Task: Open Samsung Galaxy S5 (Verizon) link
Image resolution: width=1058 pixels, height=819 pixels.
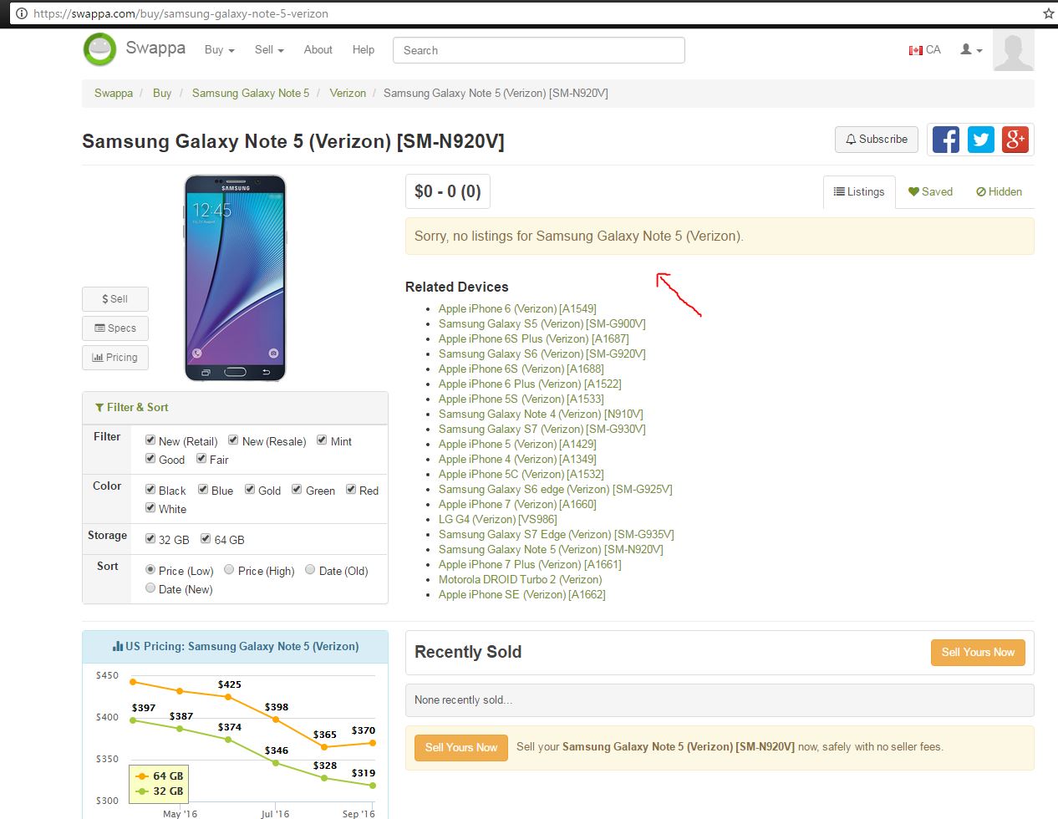Action: (x=542, y=324)
